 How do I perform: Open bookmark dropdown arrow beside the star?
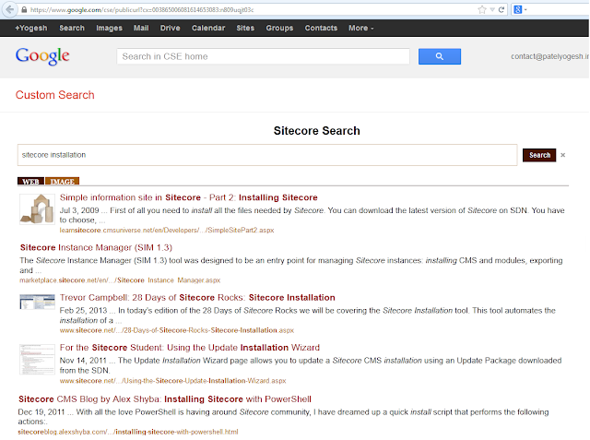[492, 10]
